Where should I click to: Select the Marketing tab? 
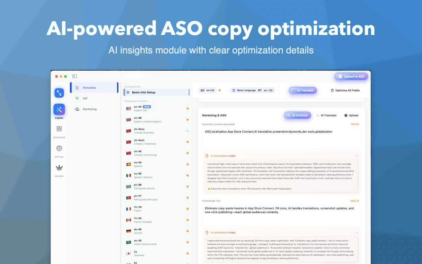(x=94, y=109)
